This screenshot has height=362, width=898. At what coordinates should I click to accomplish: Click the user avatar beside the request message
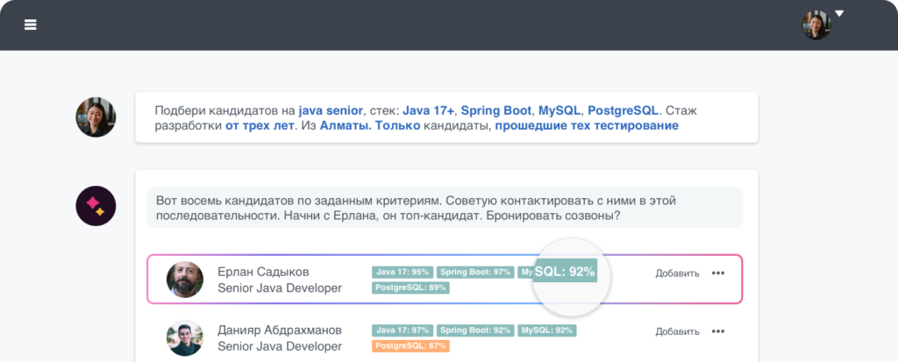point(95,117)
